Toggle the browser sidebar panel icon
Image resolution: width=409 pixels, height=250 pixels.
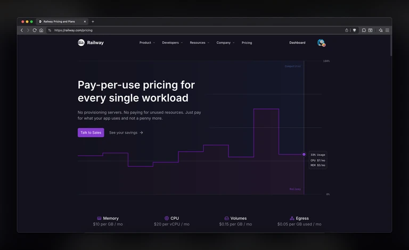click(371, 30)
